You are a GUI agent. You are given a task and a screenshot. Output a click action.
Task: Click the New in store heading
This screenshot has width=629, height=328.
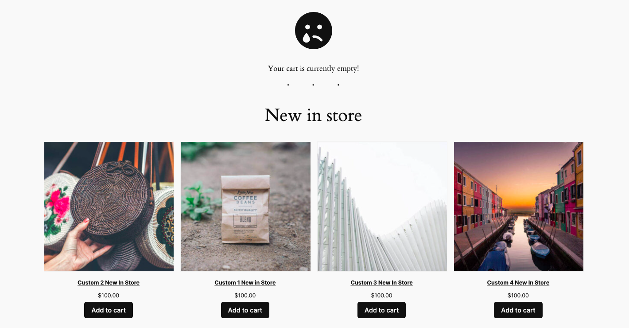tap(313, 115)
